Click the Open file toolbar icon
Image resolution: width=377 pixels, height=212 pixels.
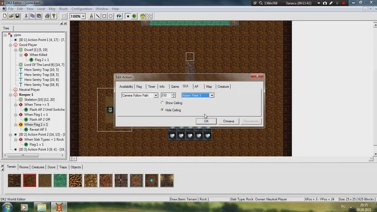(11, 16)
